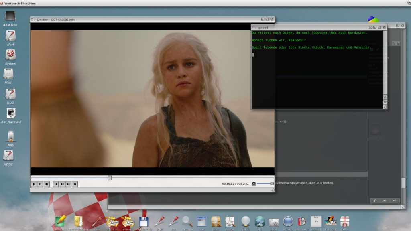Viewport: 411px width, 231px height.
Task: Rewind the video
Action: (x=62, y=184)
